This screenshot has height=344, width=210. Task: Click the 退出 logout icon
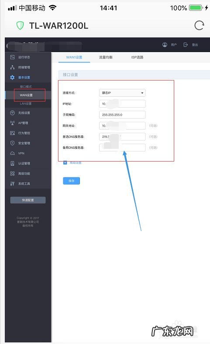186,45
